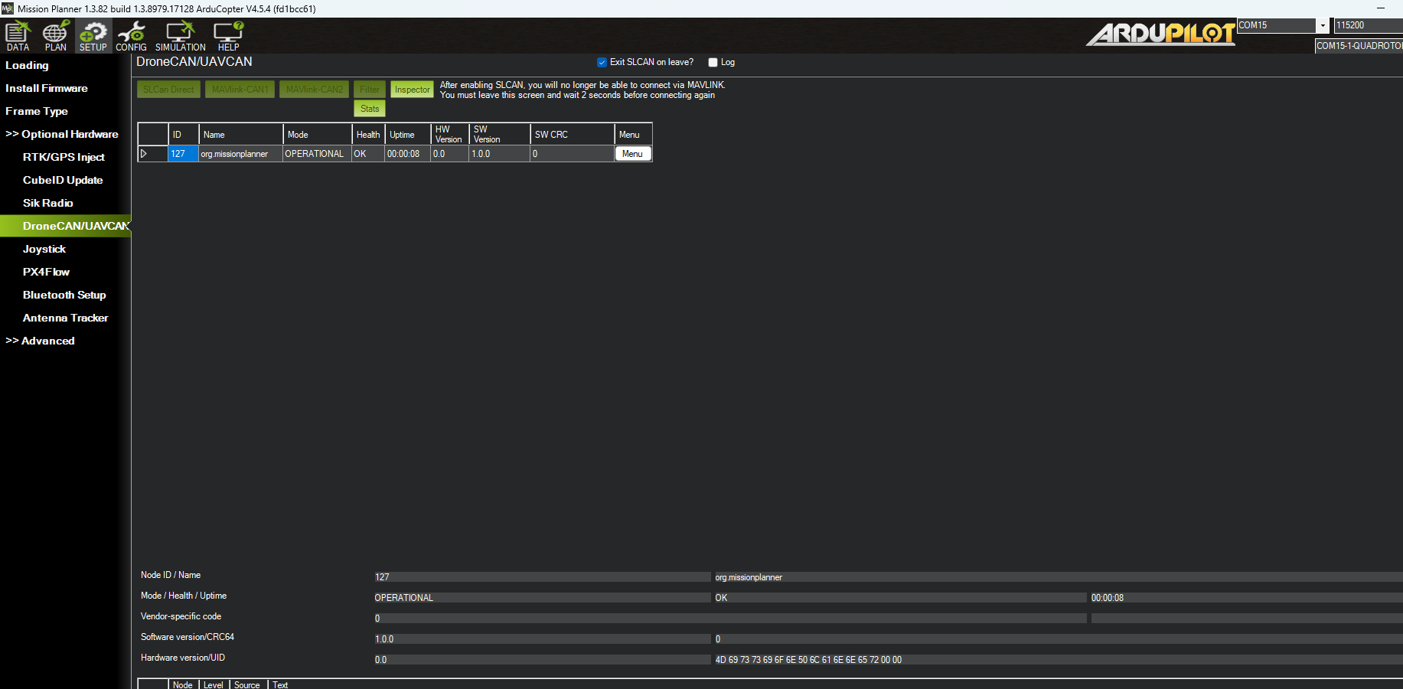Open the SIMULATION monitor icon
Image resolution: width=1403 pixels, height=689 pixels.
(180, 36)
